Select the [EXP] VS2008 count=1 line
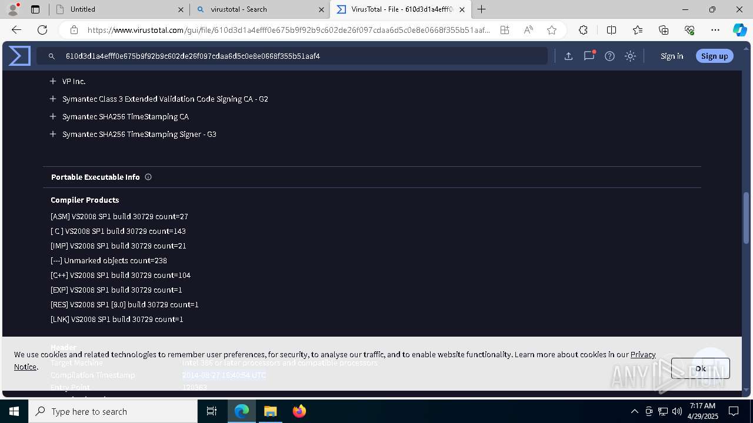The image size is (753, 423). (x=116, y=290)
